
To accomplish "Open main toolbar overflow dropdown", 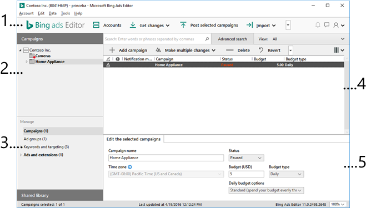I will click(288, 25).
